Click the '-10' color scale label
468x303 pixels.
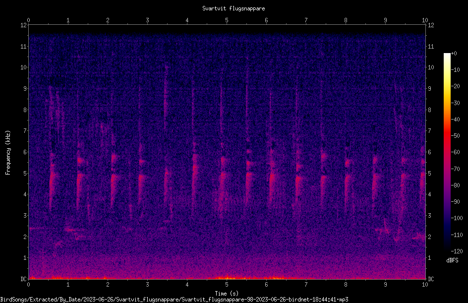(455, 70)
